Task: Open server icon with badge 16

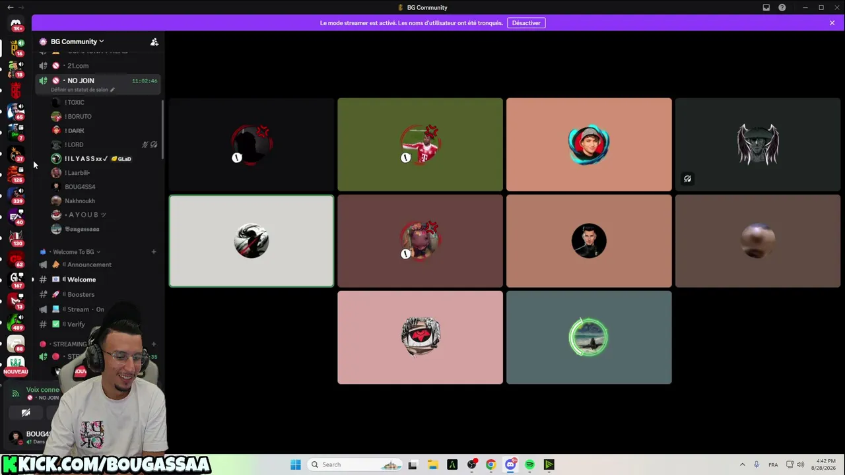Action: pos(16,47)
